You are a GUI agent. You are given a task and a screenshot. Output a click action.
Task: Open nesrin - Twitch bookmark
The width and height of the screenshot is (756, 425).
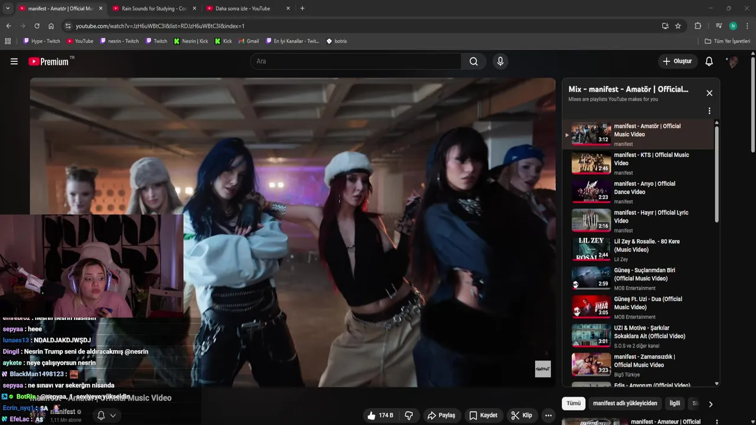coord(119,41)
